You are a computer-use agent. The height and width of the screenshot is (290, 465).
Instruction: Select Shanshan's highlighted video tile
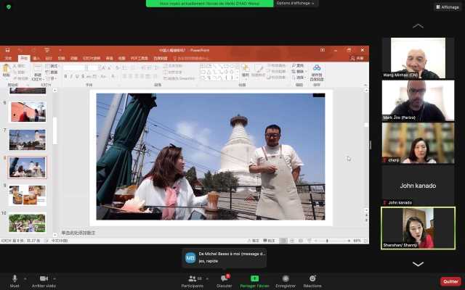coord(418,228)
